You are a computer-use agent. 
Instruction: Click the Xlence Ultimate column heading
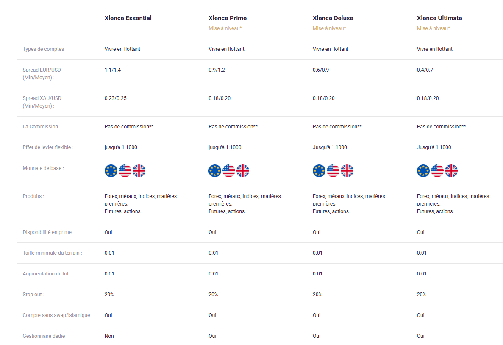point(439,18)
